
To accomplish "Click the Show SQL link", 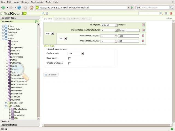I will click(49, 46).
